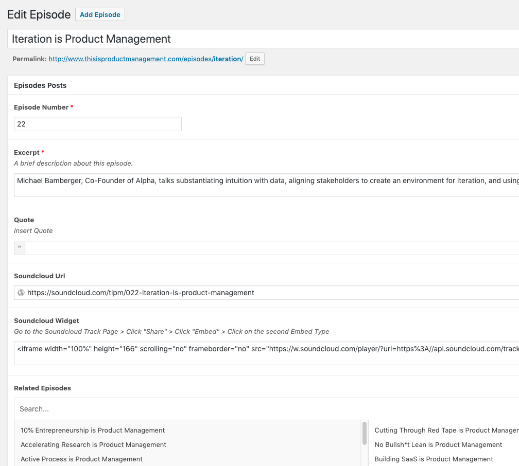Image resolution: width=519 pixels, height=466 pixels.
Task: Edit the Soundcloud Url field
Action: coord(267,293)
